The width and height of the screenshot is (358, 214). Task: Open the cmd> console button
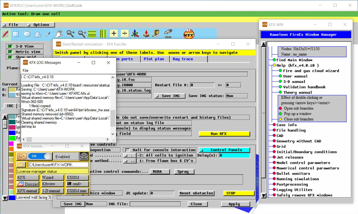pos(77,184)
